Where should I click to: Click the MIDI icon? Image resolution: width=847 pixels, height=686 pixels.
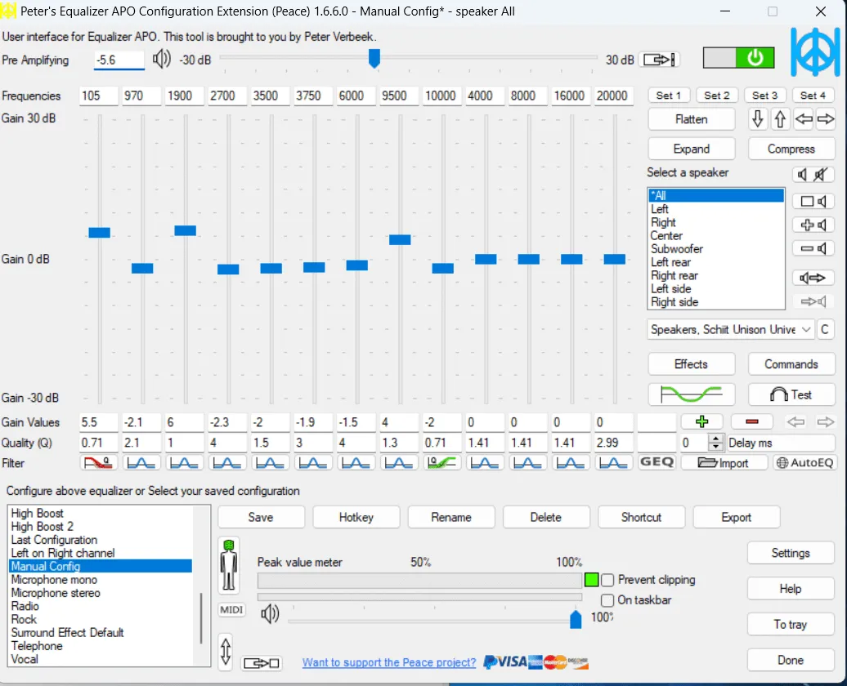231,610
